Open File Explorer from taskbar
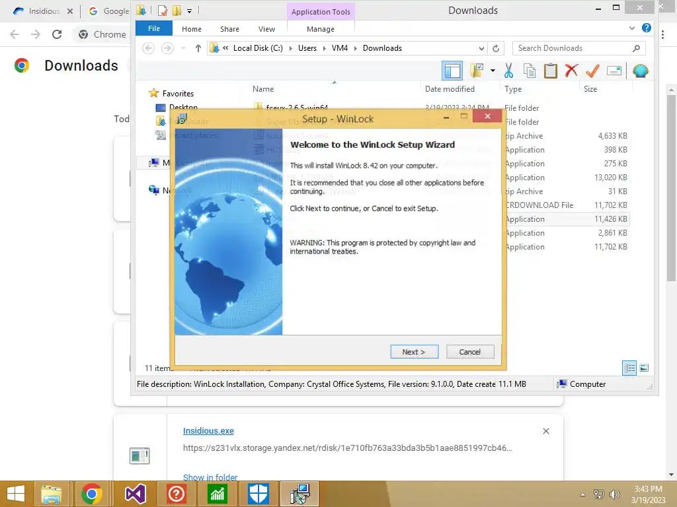 (x=52, y=494)
